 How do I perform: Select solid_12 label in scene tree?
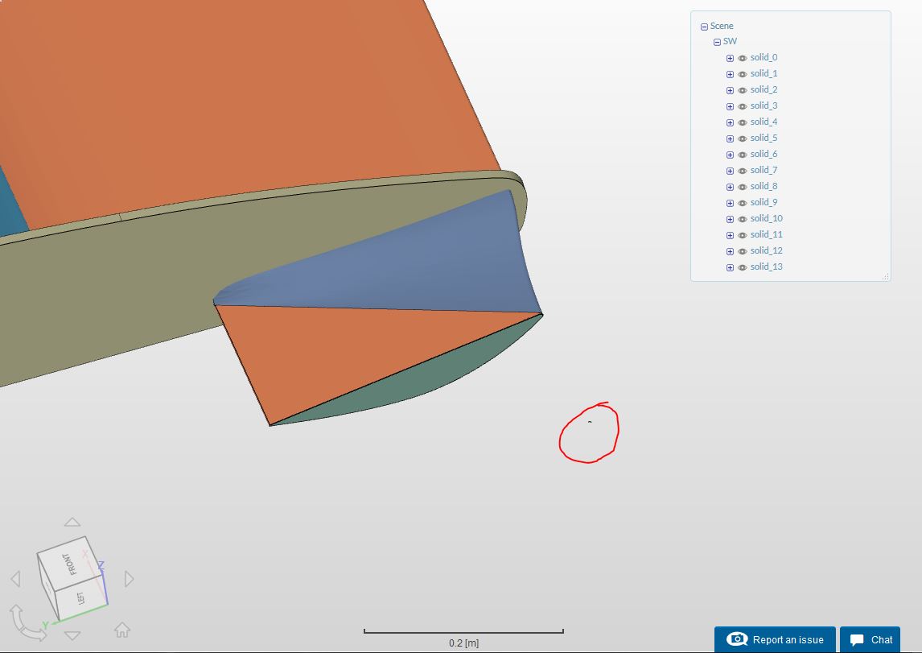click(766, 250)
